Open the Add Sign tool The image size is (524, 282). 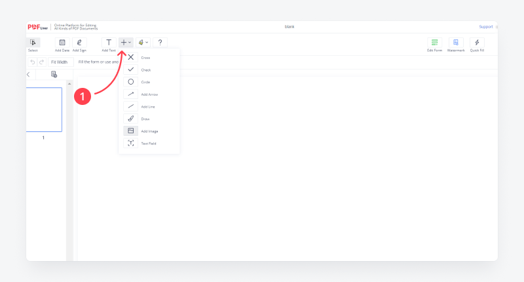click(79, 43)
